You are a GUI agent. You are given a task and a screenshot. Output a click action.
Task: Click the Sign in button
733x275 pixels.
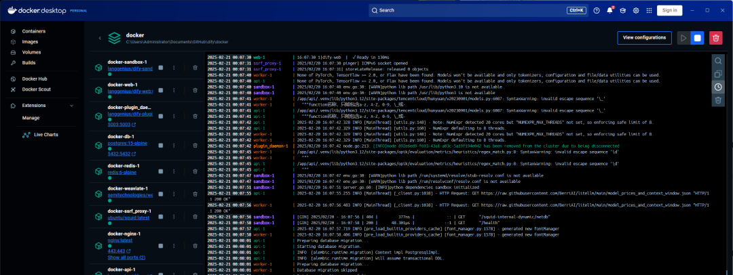[669, 10]
